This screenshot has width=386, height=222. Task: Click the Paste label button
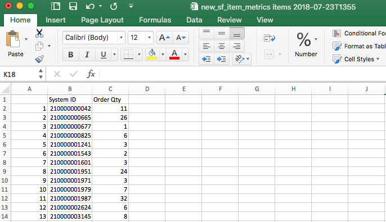tap(16, 54)
